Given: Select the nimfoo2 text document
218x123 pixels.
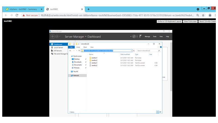Looking at the screenshot, I should pyautogui.click(x=94, y=65).
